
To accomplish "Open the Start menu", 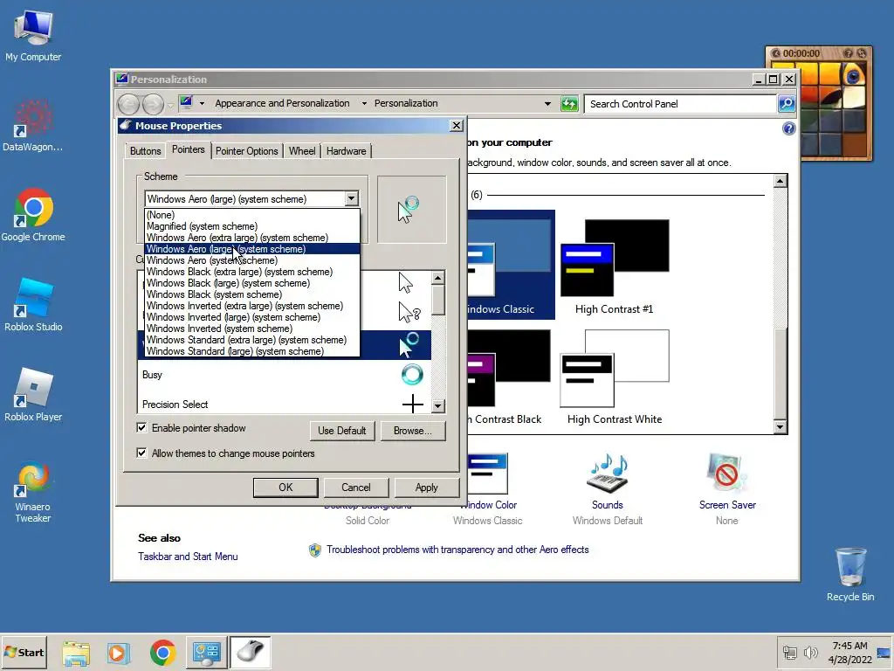I will pos(24,653).
